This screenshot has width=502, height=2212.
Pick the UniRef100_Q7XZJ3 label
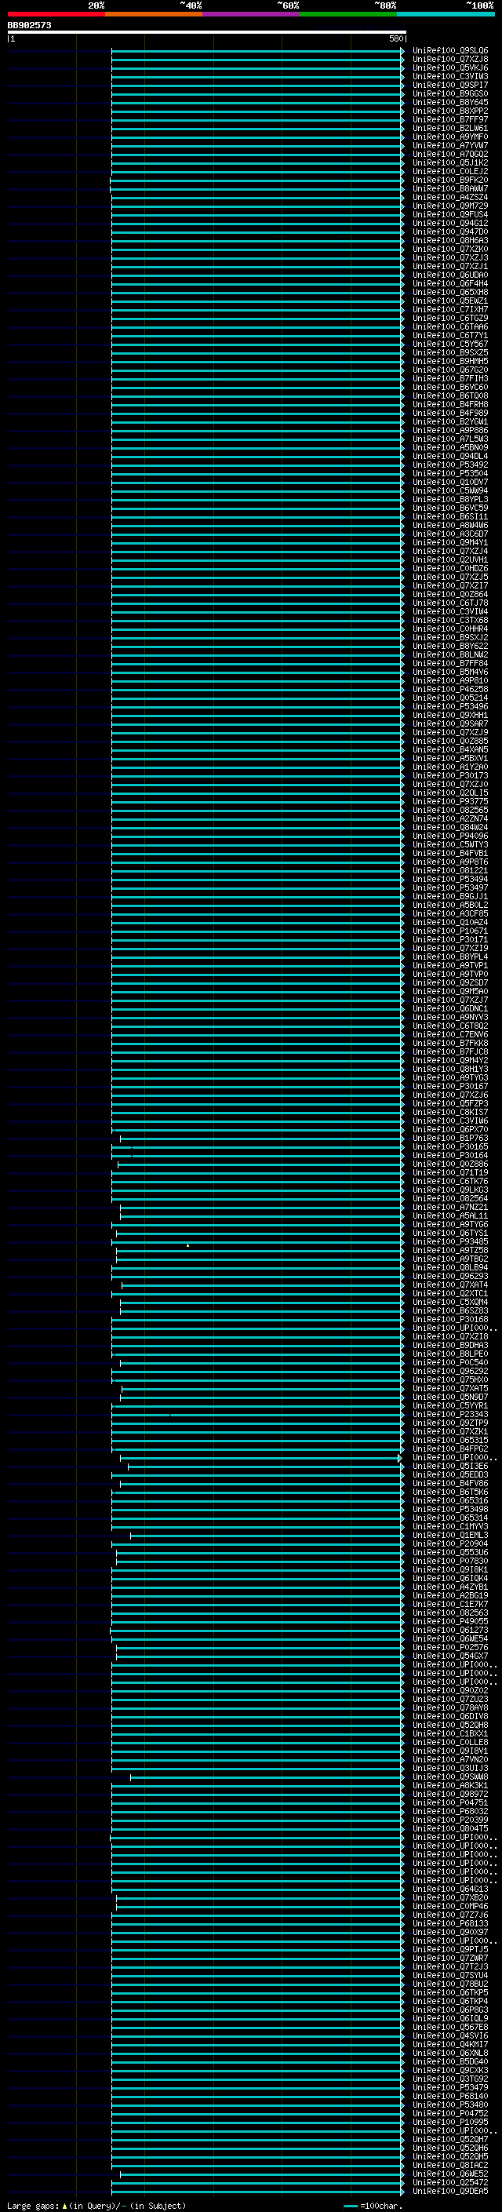[x=450, y=257]
